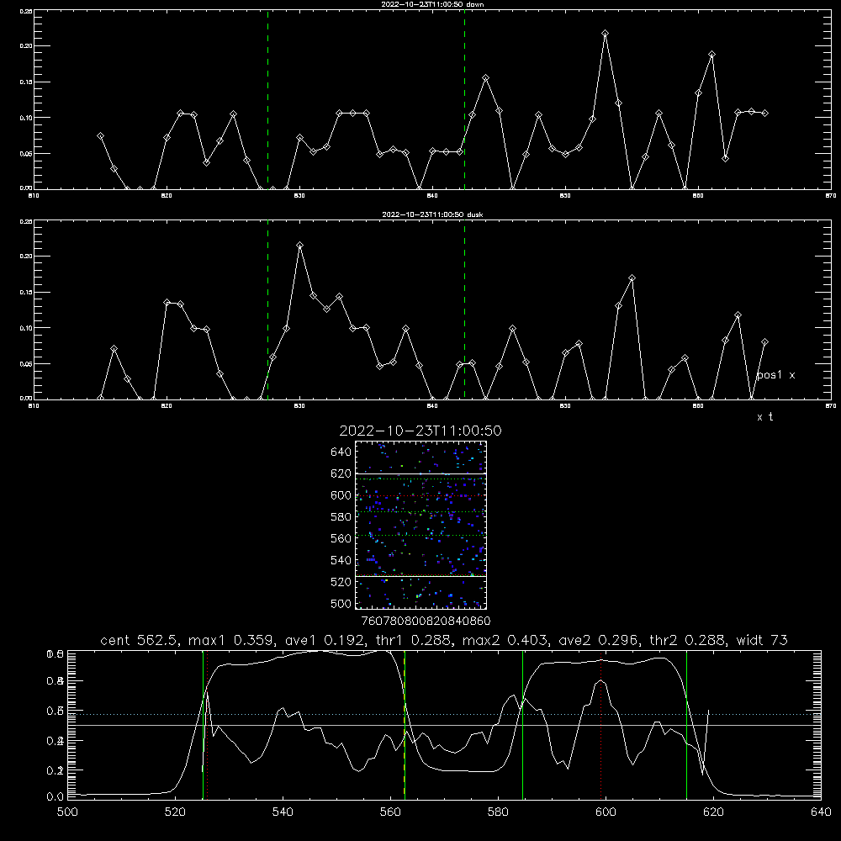
Task: Click the 0.10 y-axis label of the dusk plot
Action: pyautogui.click(x=26, y=328)
